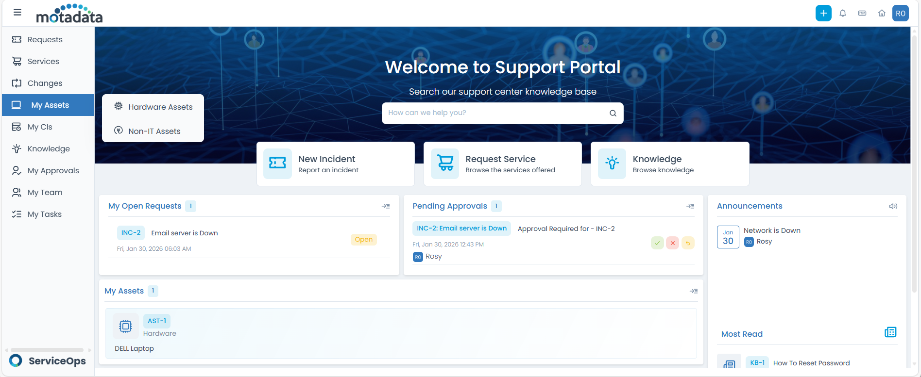Open the keyboard shortcuts icon
921x377 pixels.
click(862, 13)
